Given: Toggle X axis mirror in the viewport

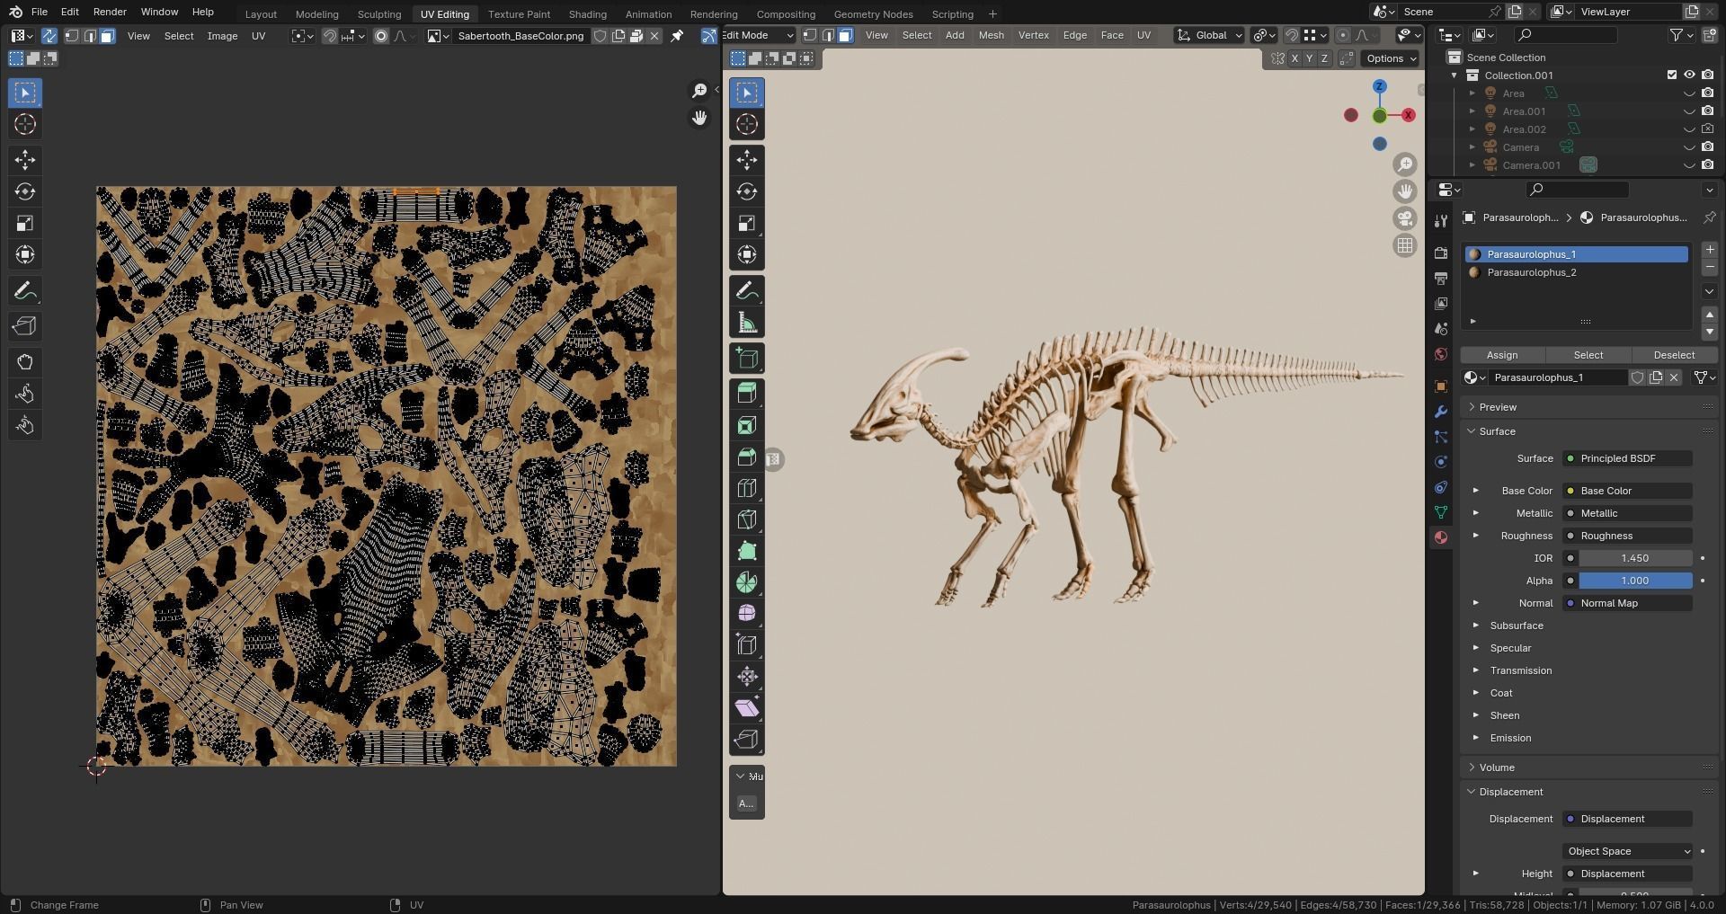Looking at the screenshot, I should (1294, 58).
